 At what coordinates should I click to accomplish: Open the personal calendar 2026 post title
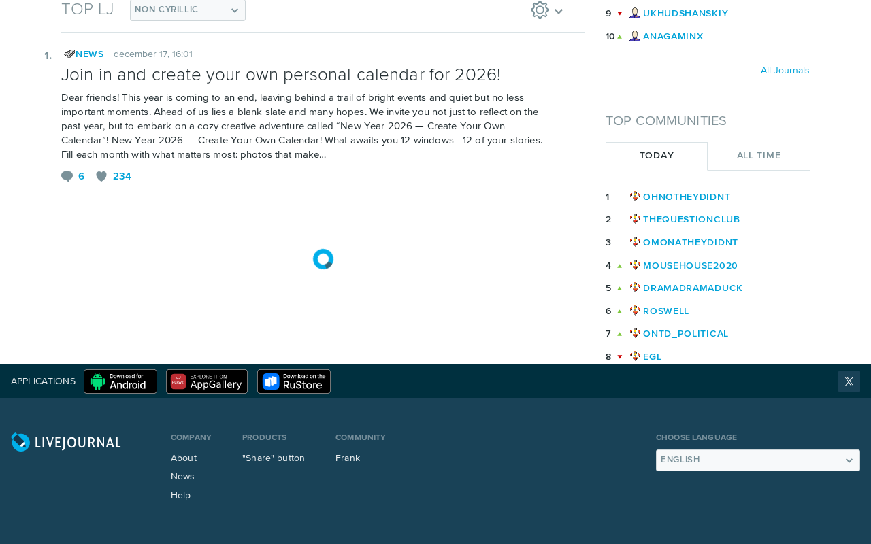281,75
